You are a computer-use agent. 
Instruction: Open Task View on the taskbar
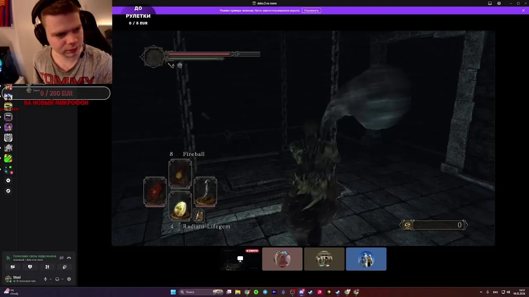point(229,292)
